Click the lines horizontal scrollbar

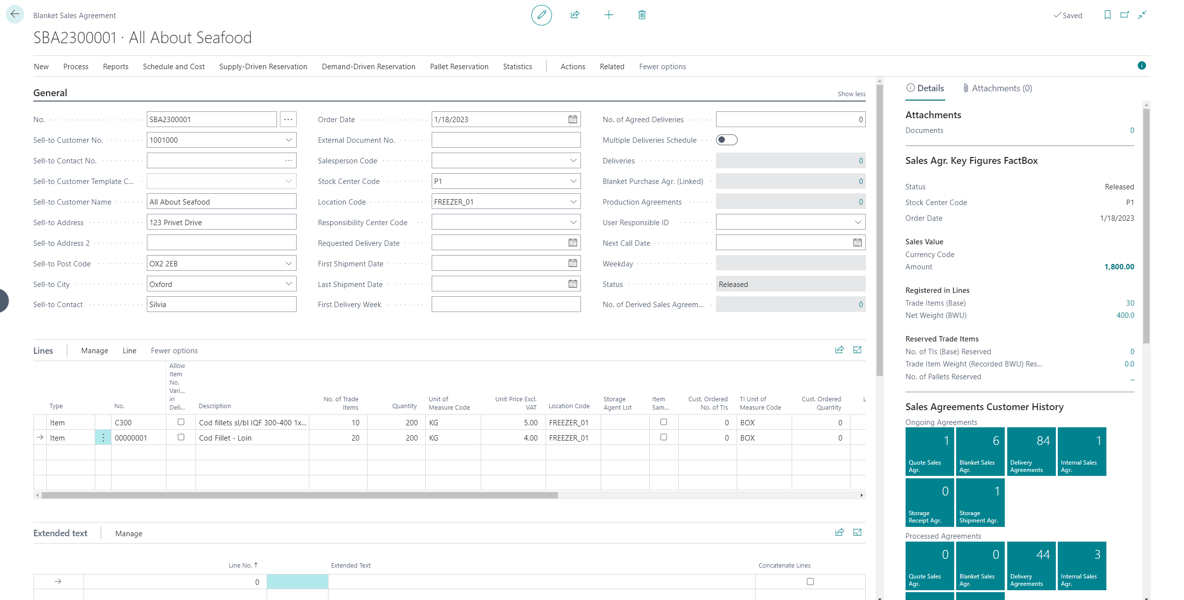click(300, 496)
